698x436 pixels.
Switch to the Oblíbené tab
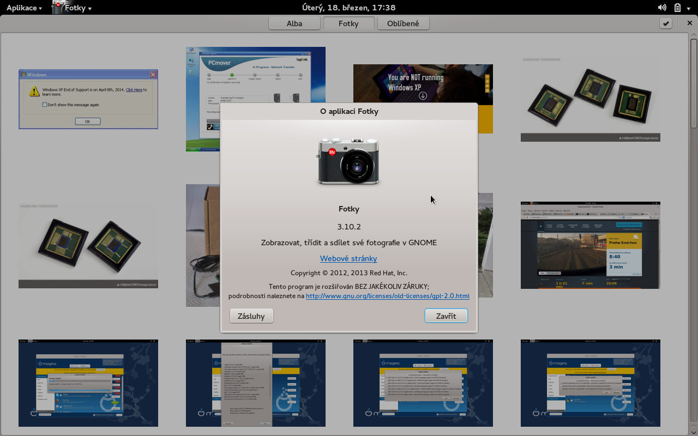click(x=403, y=23)
